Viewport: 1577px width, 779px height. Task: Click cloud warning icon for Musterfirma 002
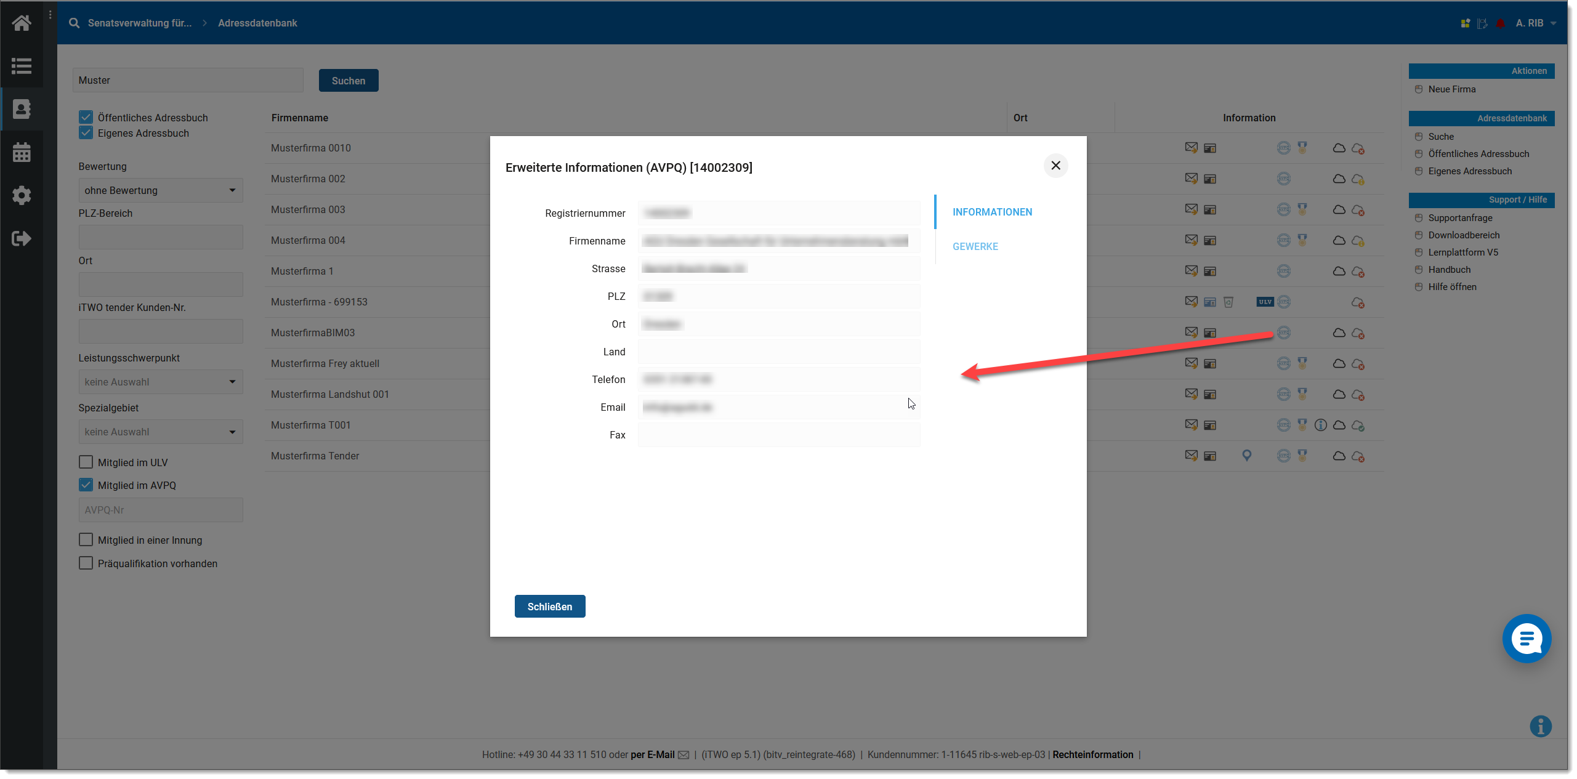(1358, 179)
